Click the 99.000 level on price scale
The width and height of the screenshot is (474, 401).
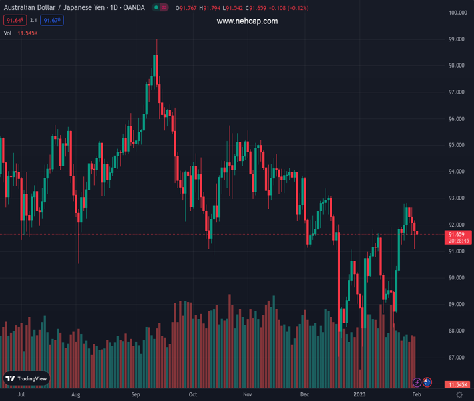(457, 39)
